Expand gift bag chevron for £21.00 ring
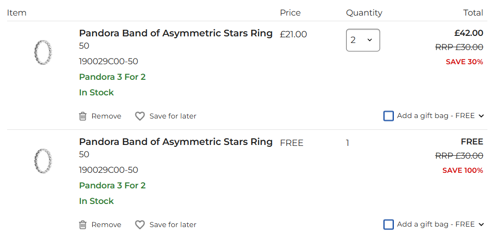 (x=481, y=116)
